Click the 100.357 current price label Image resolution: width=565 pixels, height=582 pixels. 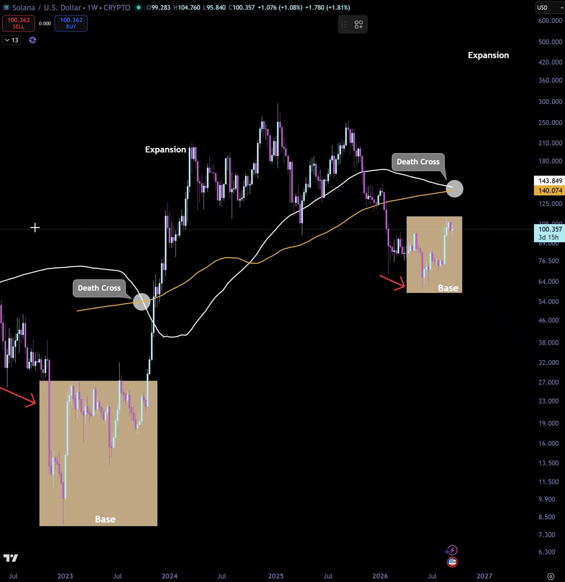(549, 229)
